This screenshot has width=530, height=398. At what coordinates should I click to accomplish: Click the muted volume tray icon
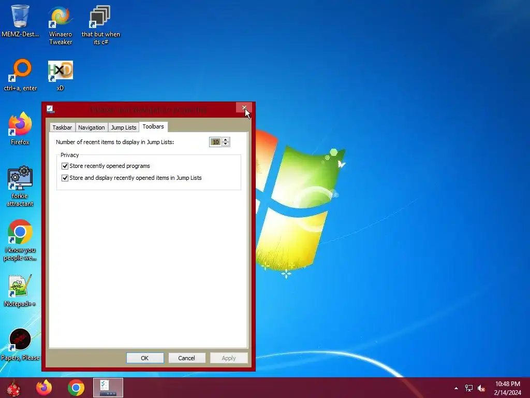point(481,388)
